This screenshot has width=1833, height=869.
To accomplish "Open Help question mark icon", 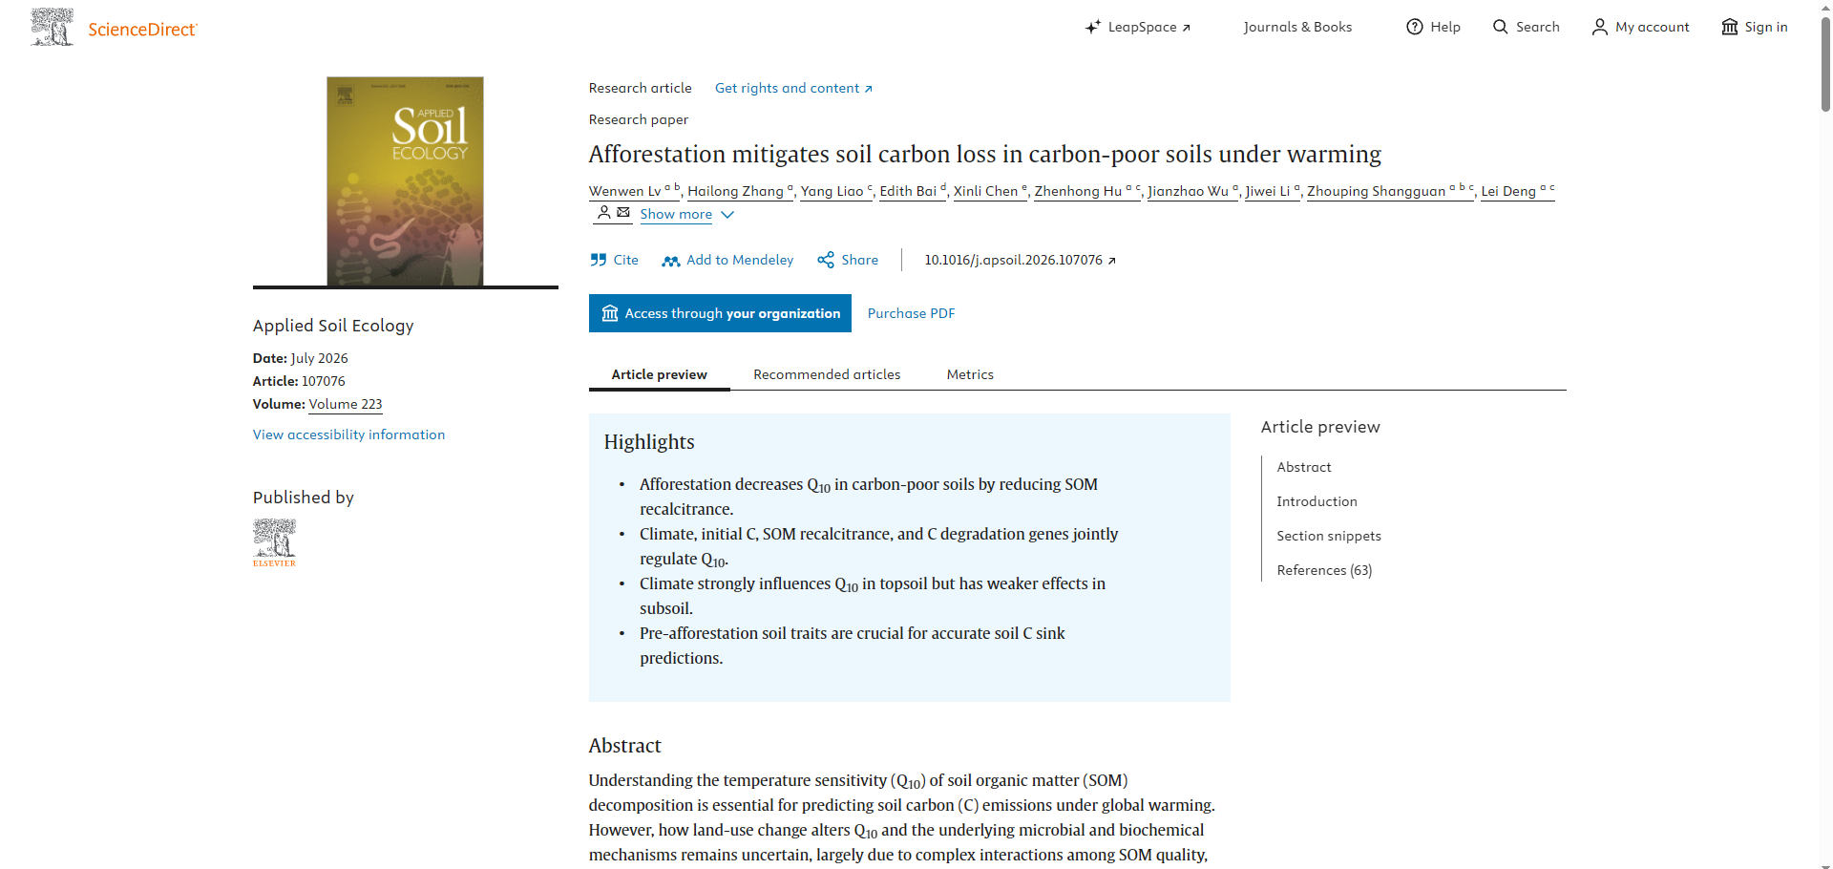I will [x=1415, y=27].
